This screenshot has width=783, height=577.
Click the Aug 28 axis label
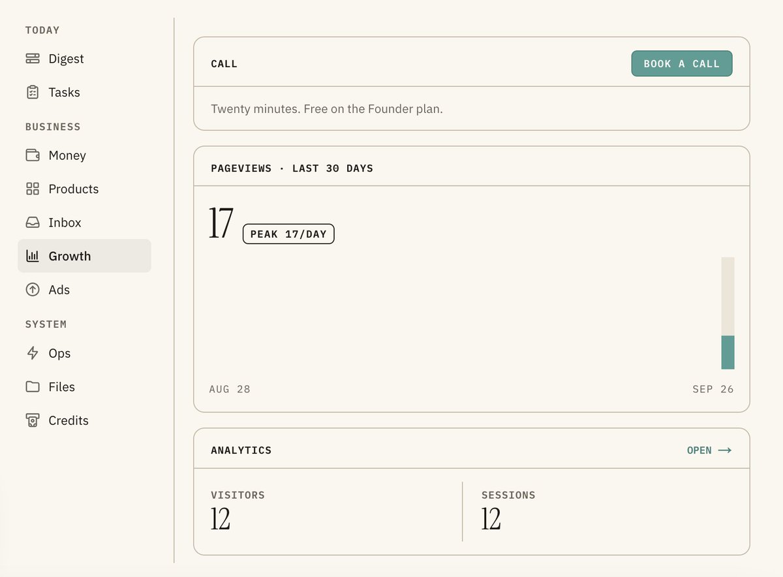tap(230, 389)
